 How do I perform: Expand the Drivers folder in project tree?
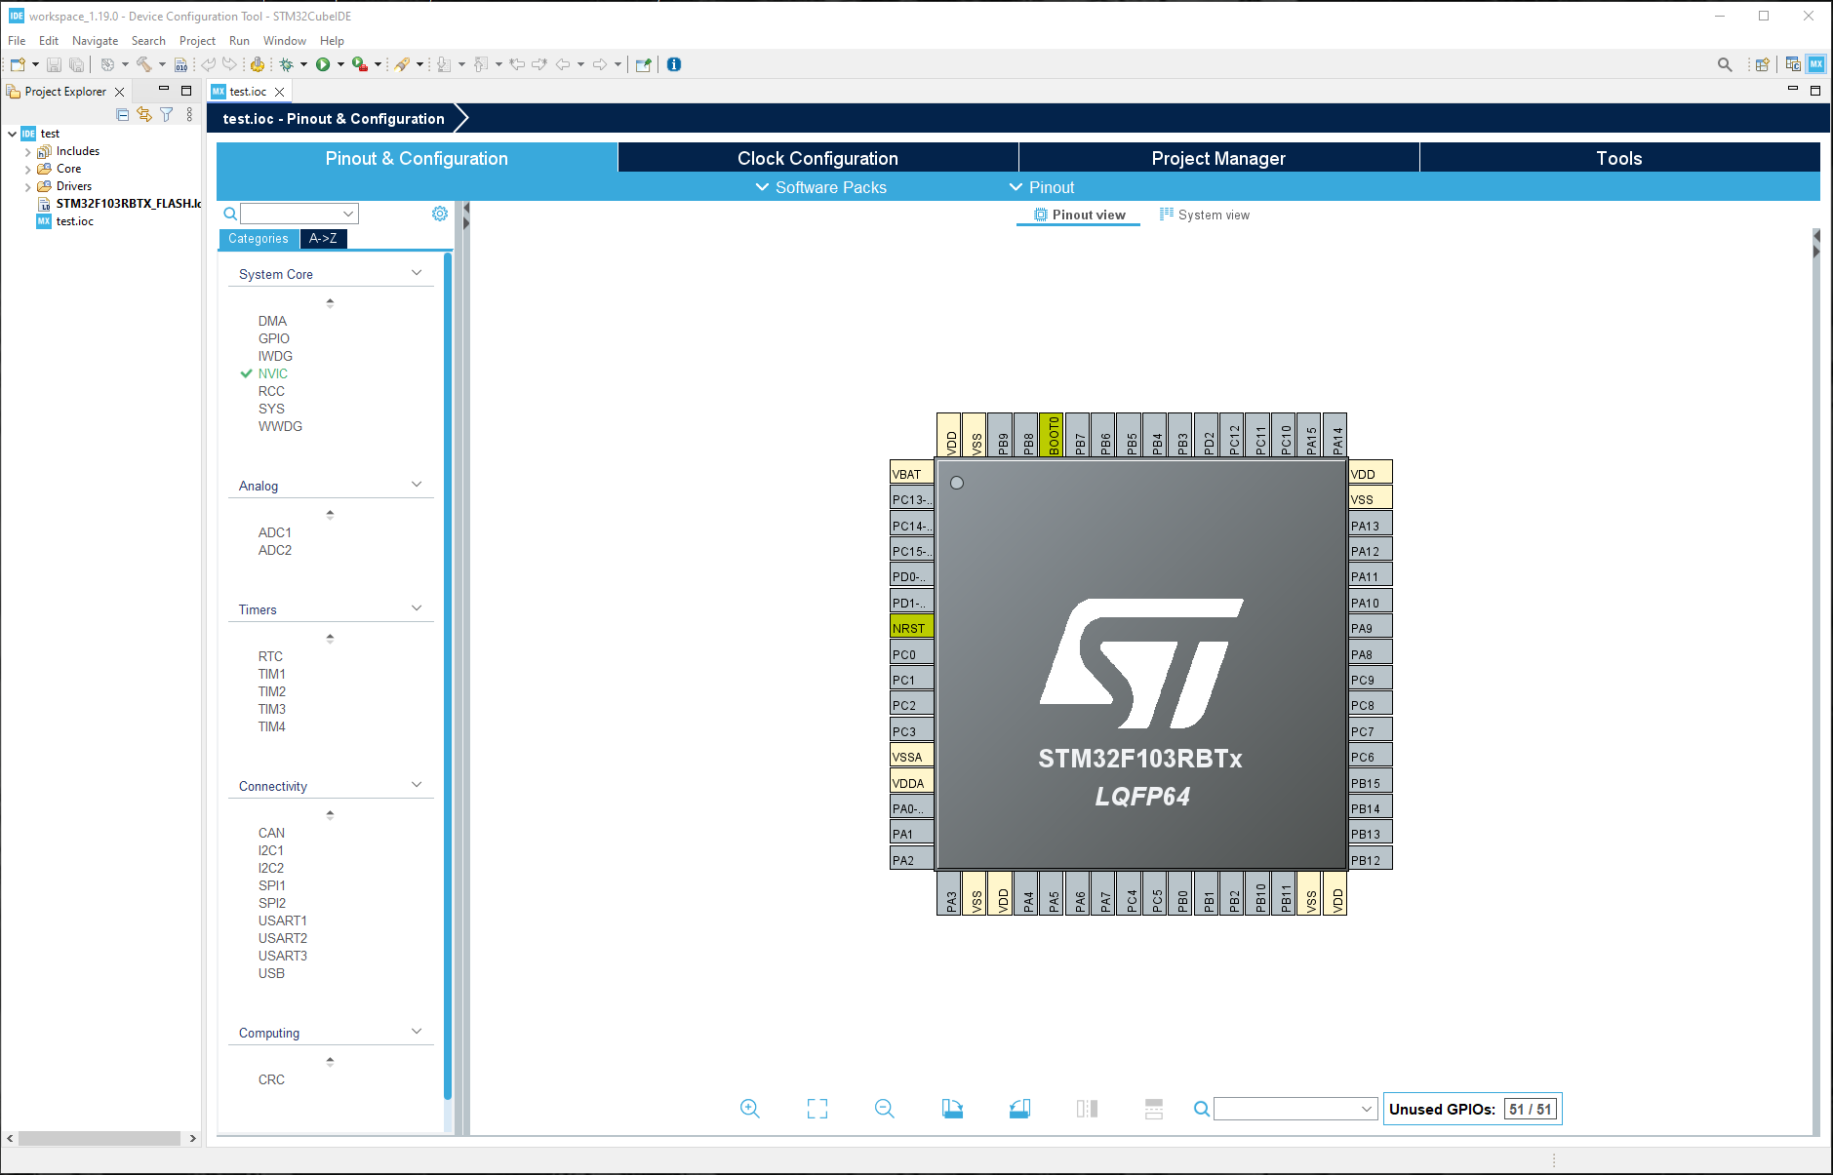[27, 187]
